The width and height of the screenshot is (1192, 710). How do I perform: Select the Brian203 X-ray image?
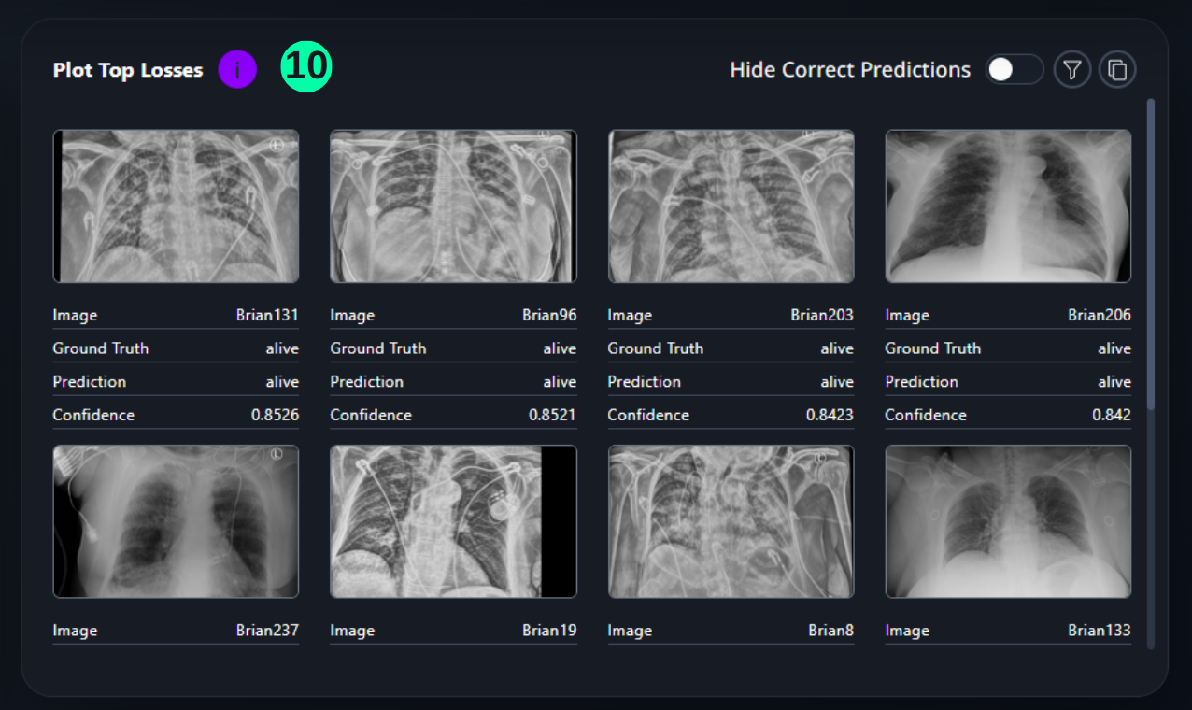(x=731, y=206)
